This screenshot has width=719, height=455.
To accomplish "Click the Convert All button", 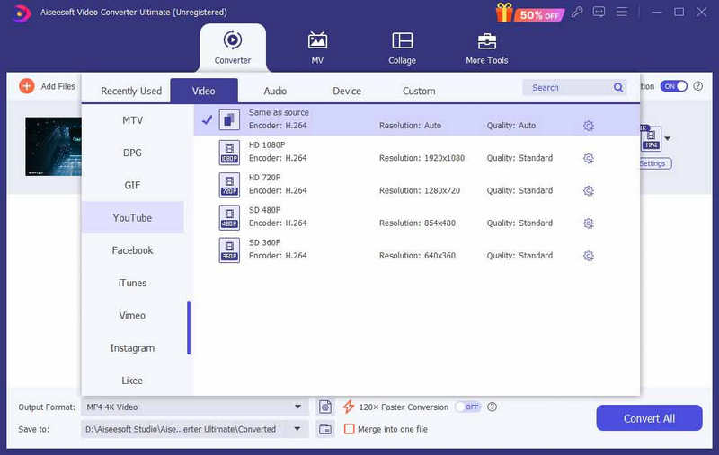I will point(649,418).
